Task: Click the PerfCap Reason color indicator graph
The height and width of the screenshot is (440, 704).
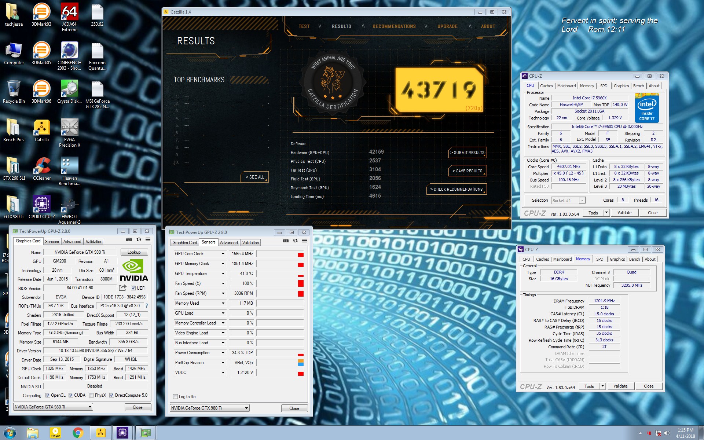Action: point(280,363)
